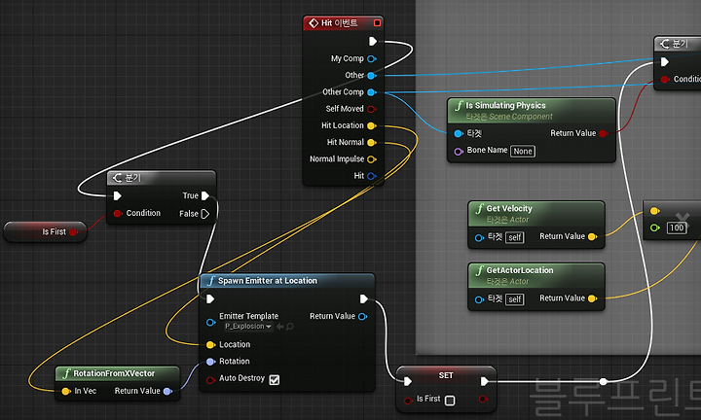Toggle the Is First checkbox in SET node

click(x=450, y=401)
